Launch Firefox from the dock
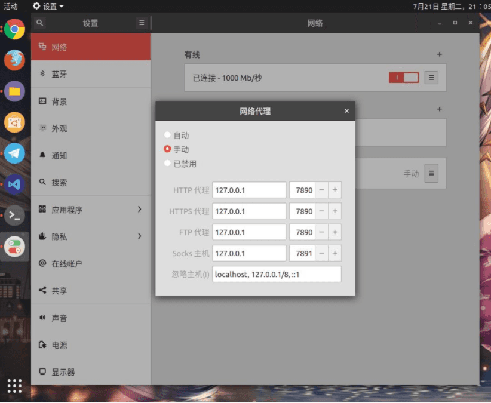491x403 pixels. tap(15, 60)
